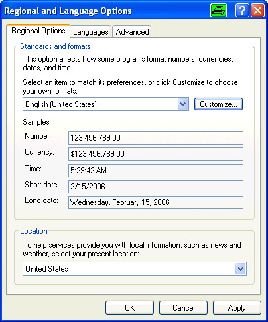Click the OK button

tap(129, 308)
